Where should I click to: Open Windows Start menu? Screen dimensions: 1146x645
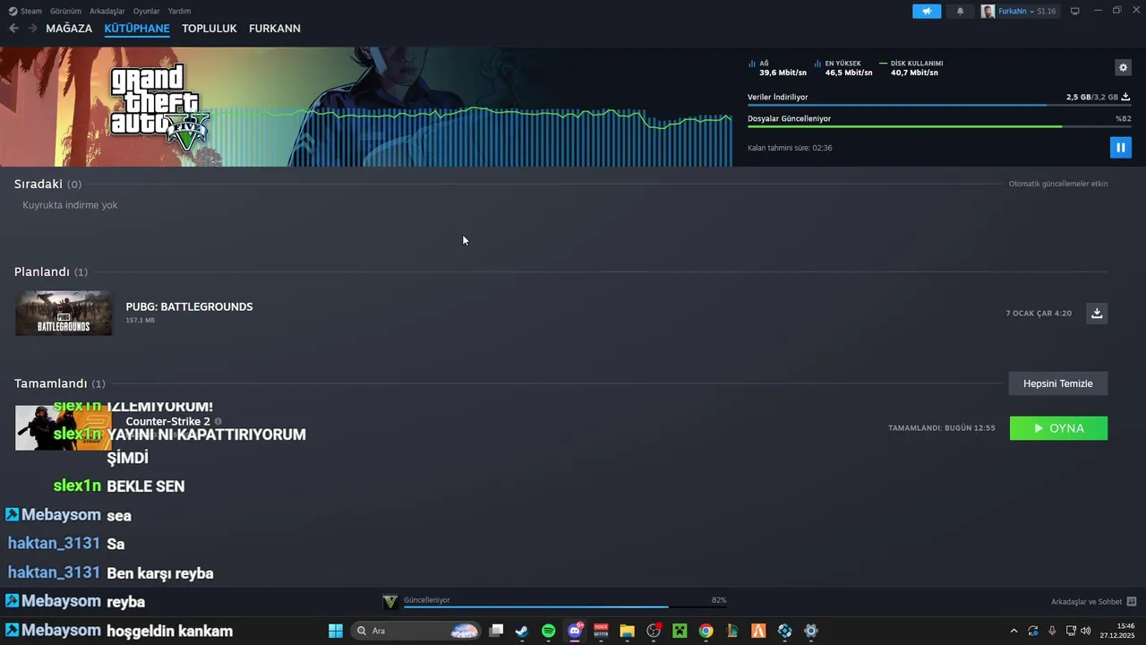[x=336, y=631]
